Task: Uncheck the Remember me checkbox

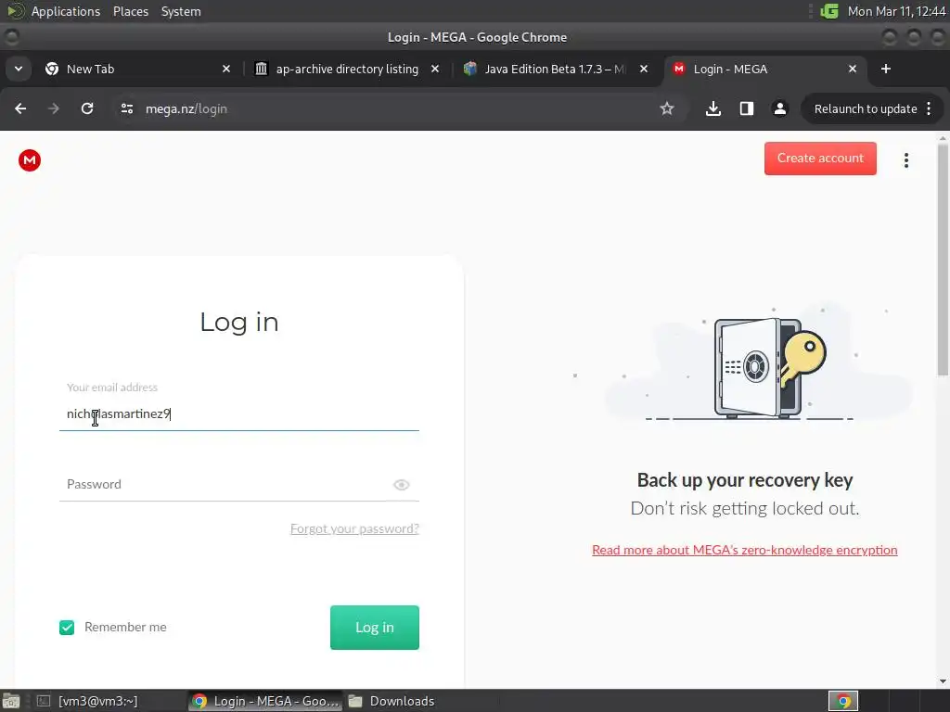Action: [67, 628]
